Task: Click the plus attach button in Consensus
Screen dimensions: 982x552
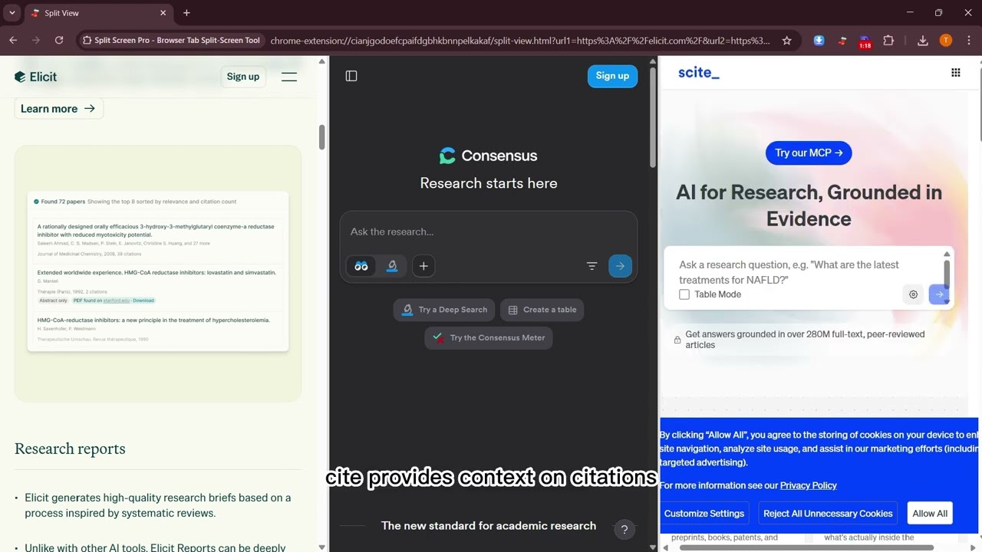Action: 423,266
